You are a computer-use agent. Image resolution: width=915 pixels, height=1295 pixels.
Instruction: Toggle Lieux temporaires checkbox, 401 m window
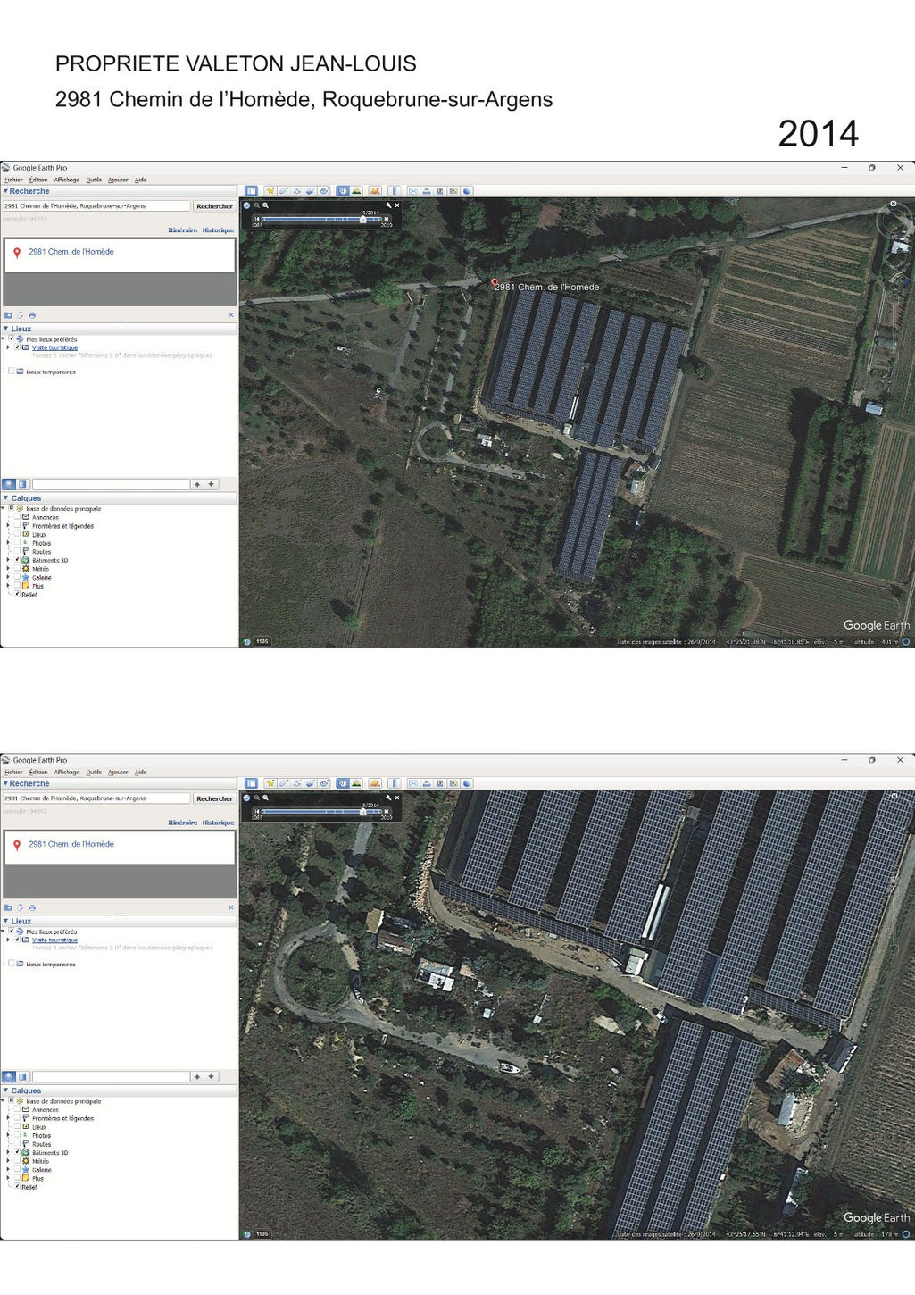(x=11, y=371)
